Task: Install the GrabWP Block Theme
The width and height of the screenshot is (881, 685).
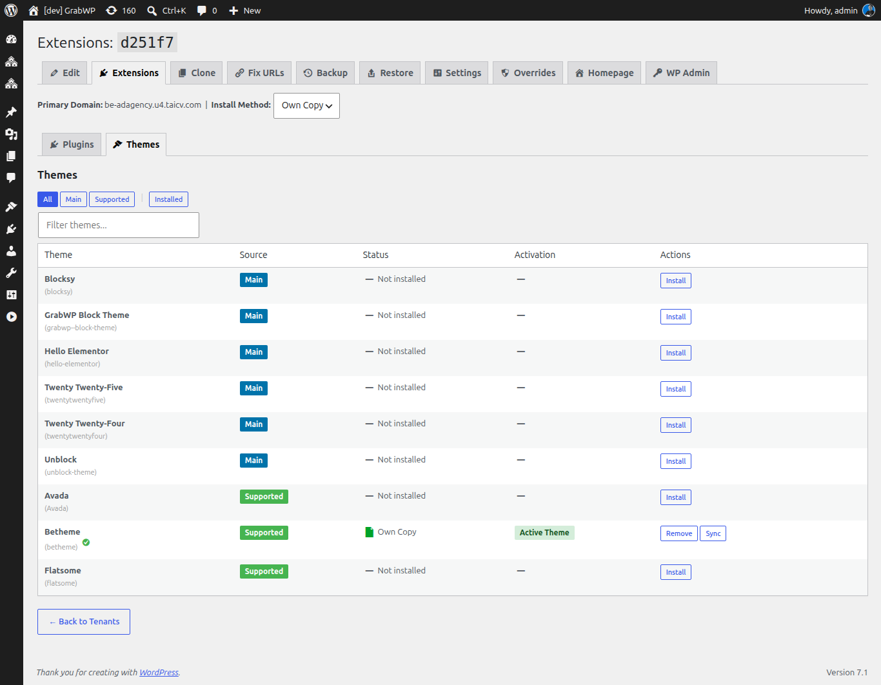Action: pos(676,317)
